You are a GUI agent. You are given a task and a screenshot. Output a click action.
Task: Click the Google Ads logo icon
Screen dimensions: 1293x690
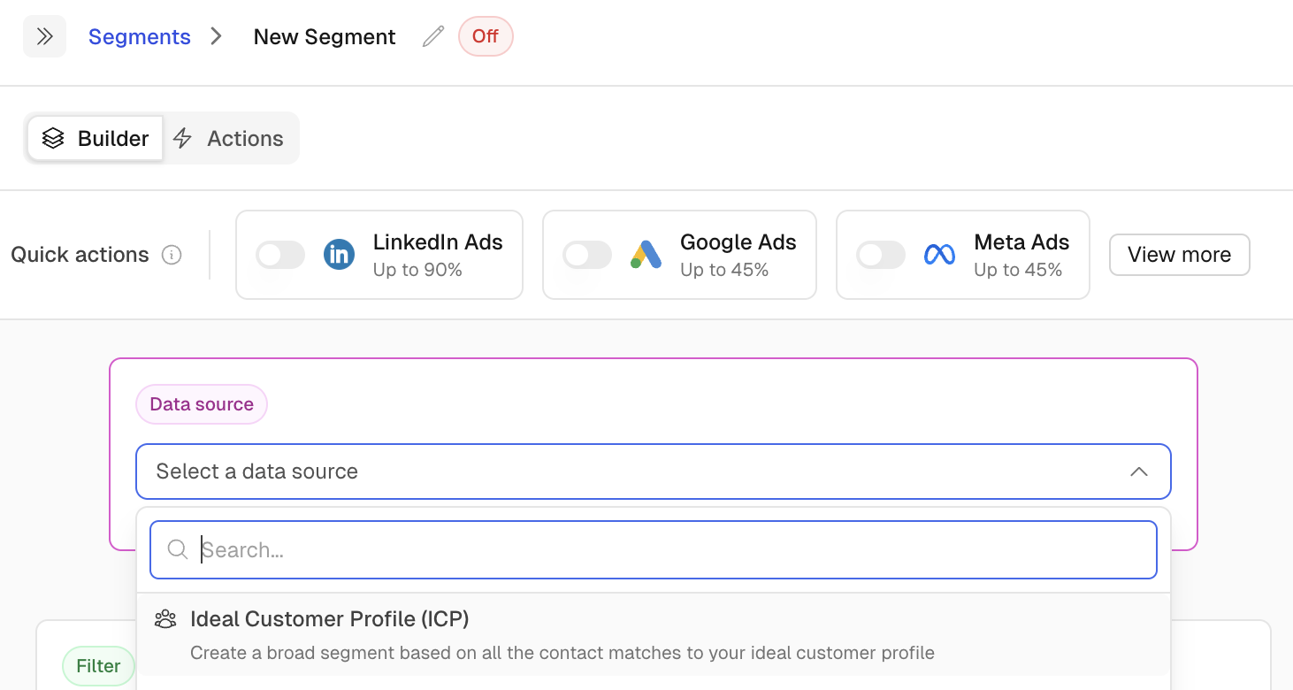646,255
